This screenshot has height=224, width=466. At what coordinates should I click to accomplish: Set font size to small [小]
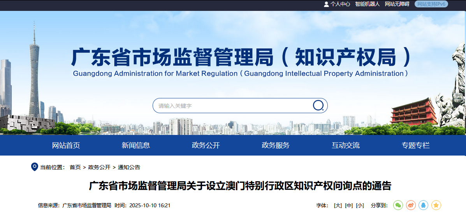click(x=360, y=205)
